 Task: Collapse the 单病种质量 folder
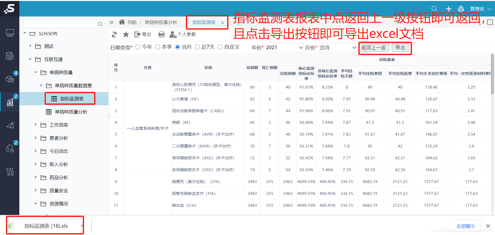point(36,72)
